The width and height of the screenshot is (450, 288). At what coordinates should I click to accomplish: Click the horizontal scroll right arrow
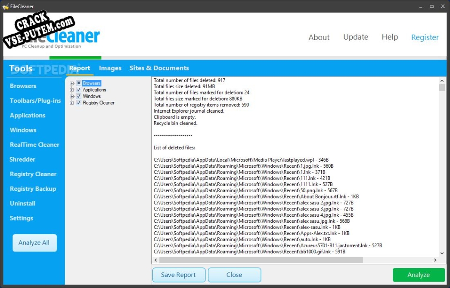pyautogui.click(x=435, y=260)
